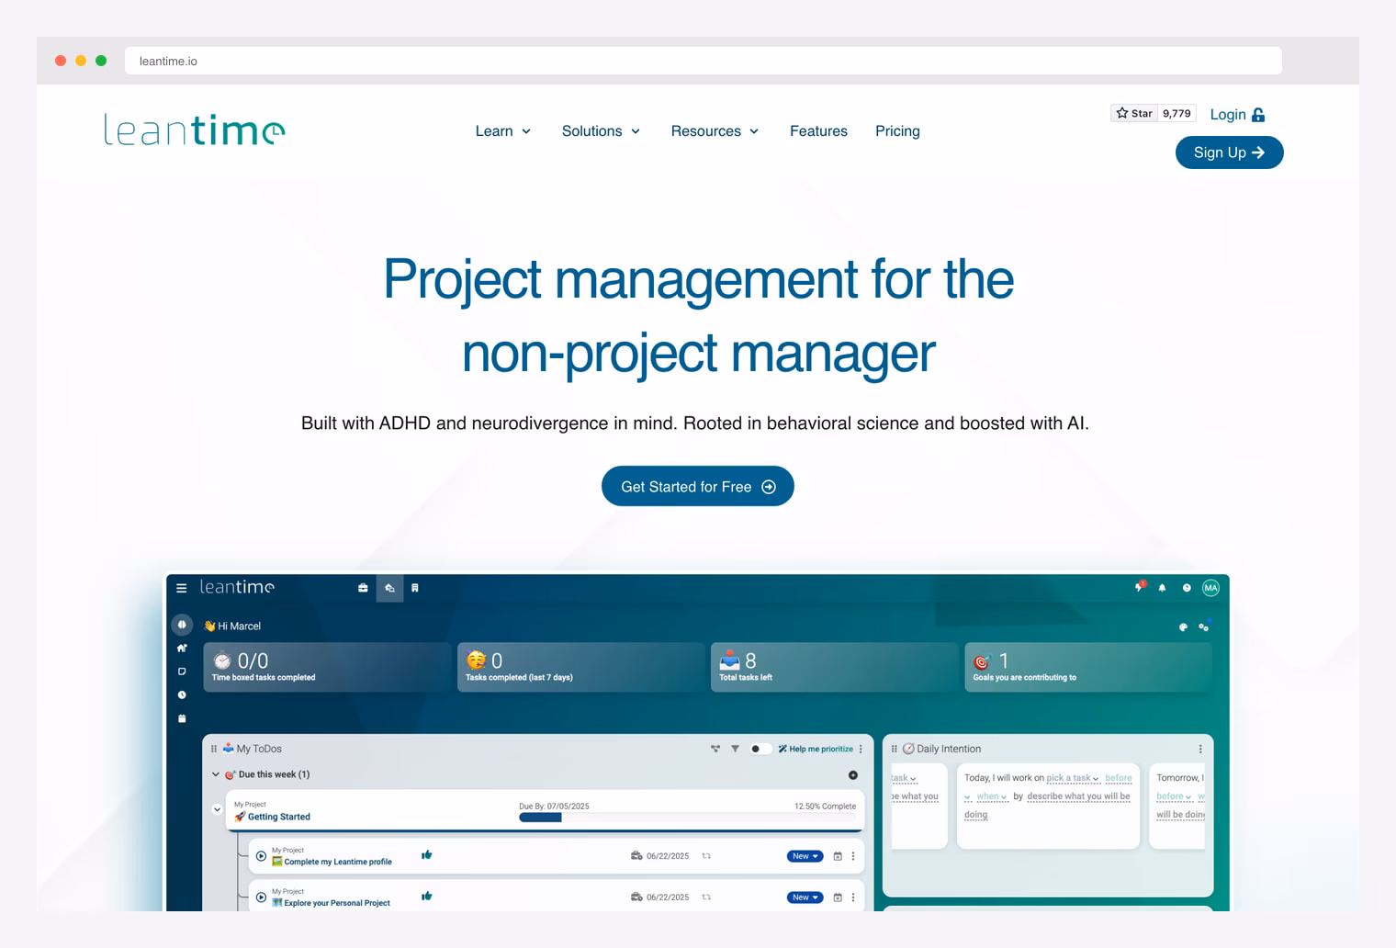Click the help question mark icon
Viewport: 1396px width, 948px height.
click(1187, 588)
